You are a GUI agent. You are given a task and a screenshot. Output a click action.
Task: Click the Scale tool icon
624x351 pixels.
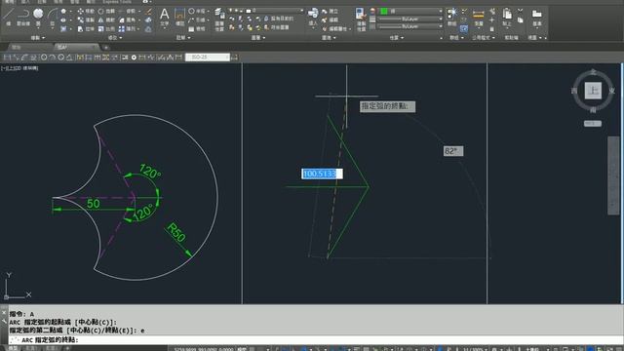tap(101, 28)
